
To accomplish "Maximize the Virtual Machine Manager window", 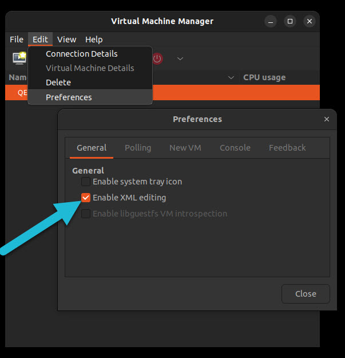I will point(290,21).
